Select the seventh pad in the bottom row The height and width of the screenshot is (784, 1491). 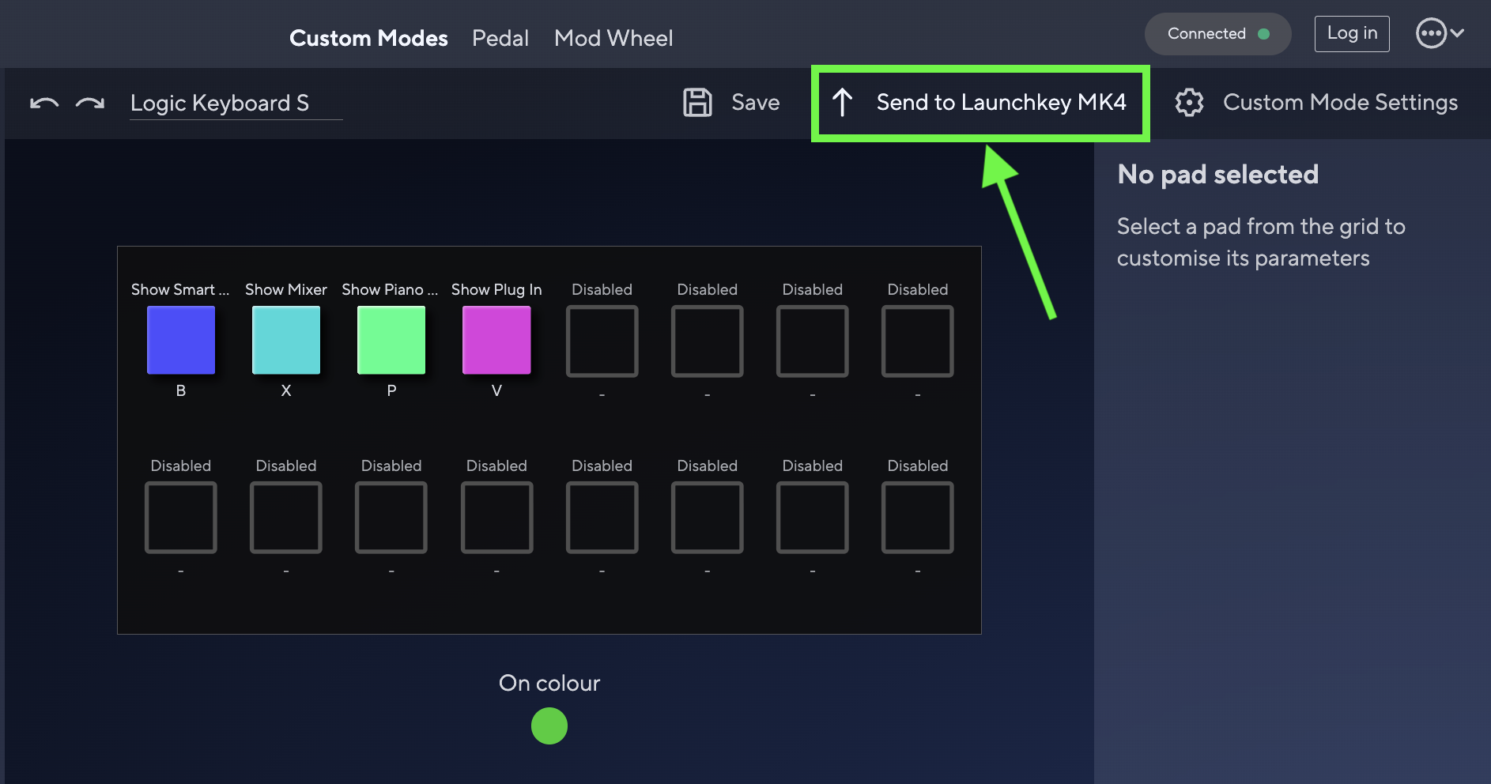click(813, 517)
